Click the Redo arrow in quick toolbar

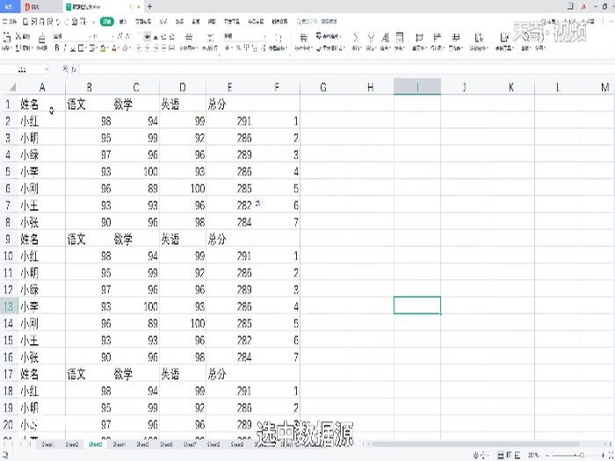point(66,22)
